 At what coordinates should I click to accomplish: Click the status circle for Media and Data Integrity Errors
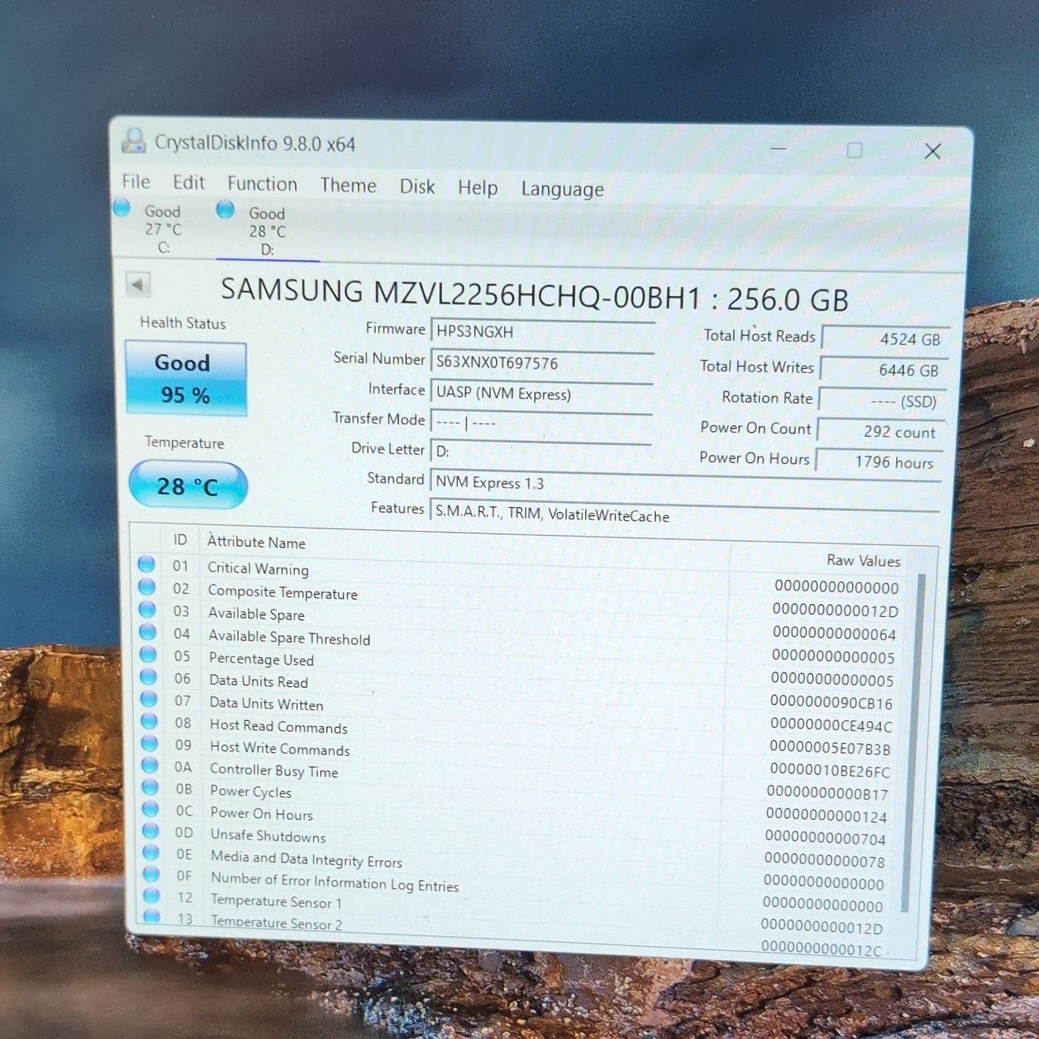(x=151, y=853)
